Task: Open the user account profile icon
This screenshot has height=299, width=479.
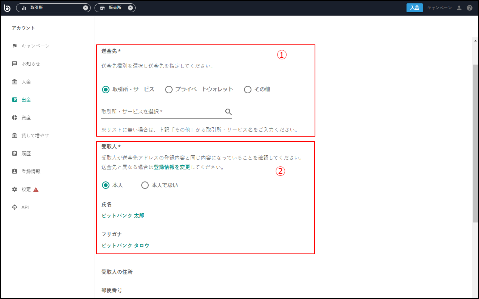Action: [459, 8]
